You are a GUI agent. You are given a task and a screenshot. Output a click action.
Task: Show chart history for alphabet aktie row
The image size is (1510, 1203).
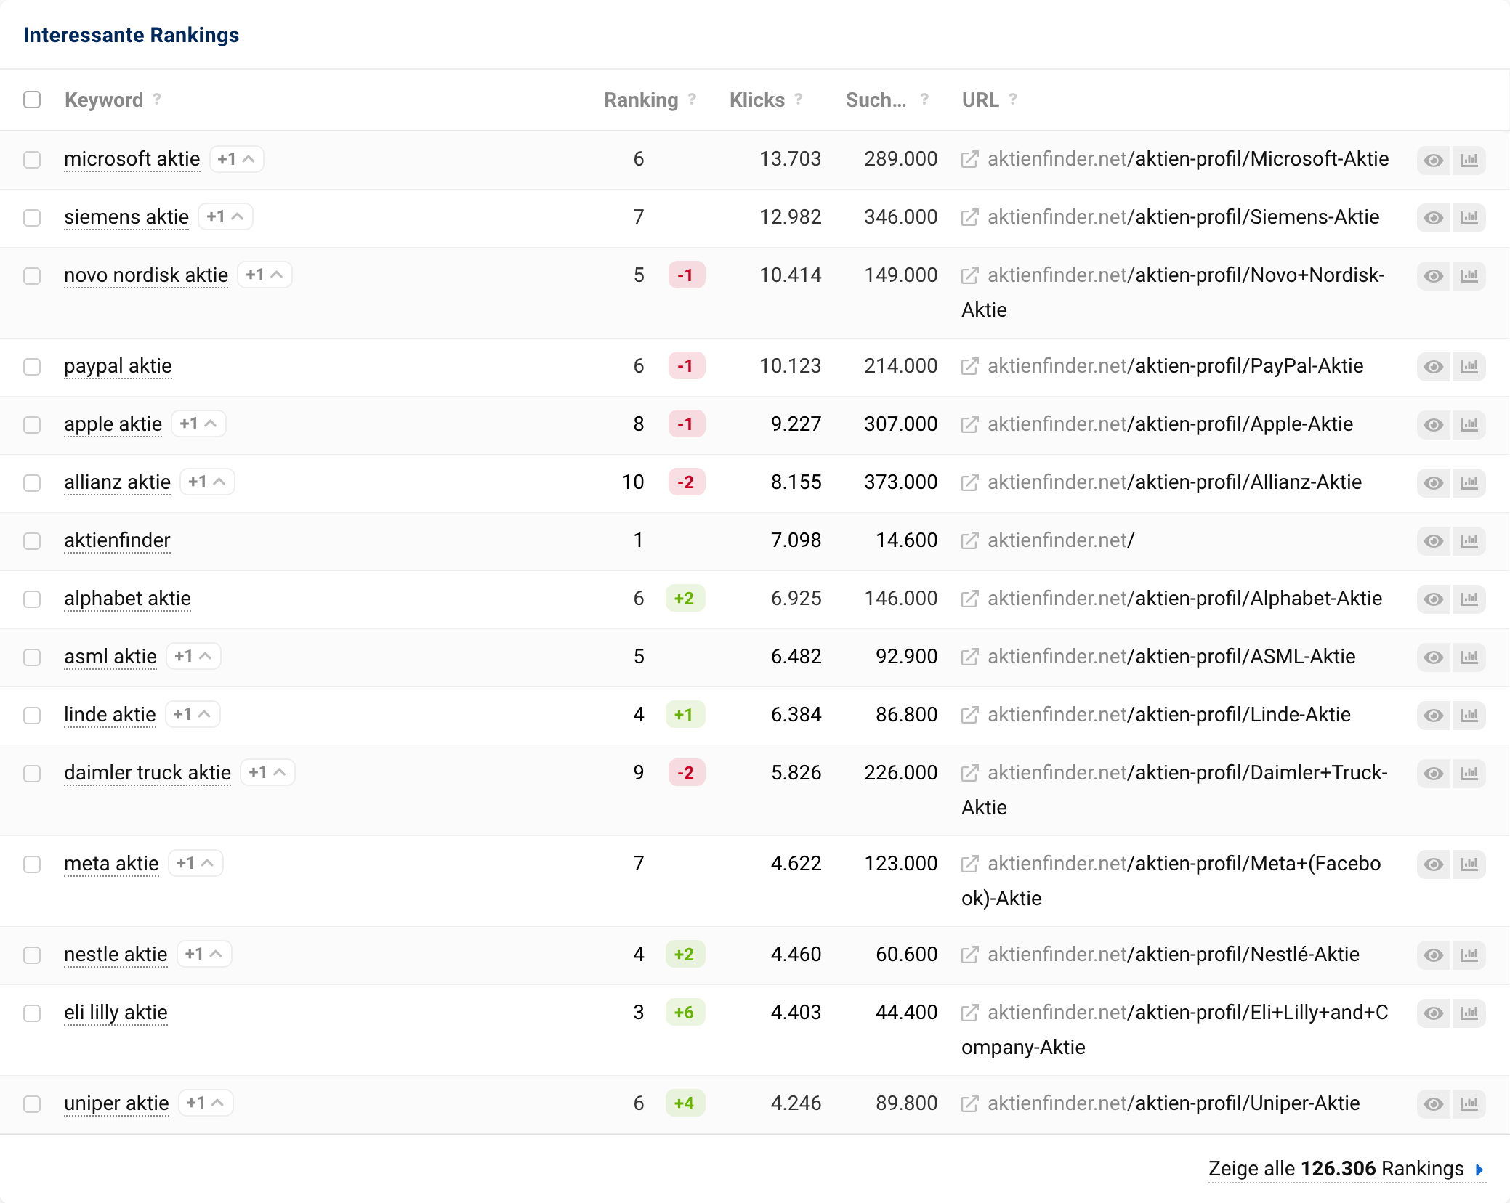pyautogui.click(x=1469, y=599)
